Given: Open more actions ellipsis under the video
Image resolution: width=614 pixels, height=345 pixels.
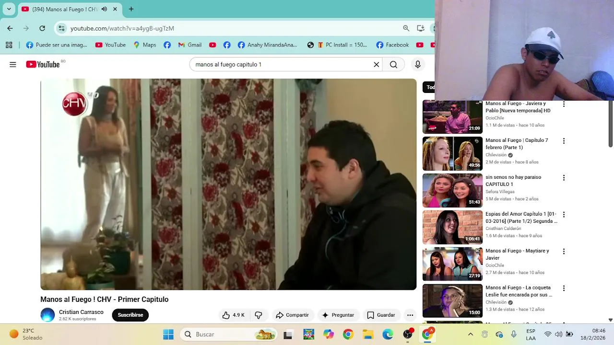Looking at the screenshot, I should [x=410, y=315].
